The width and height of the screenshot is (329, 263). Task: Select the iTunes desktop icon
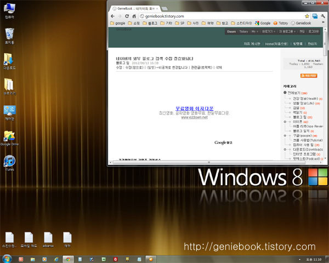click(x=10, y=163)
